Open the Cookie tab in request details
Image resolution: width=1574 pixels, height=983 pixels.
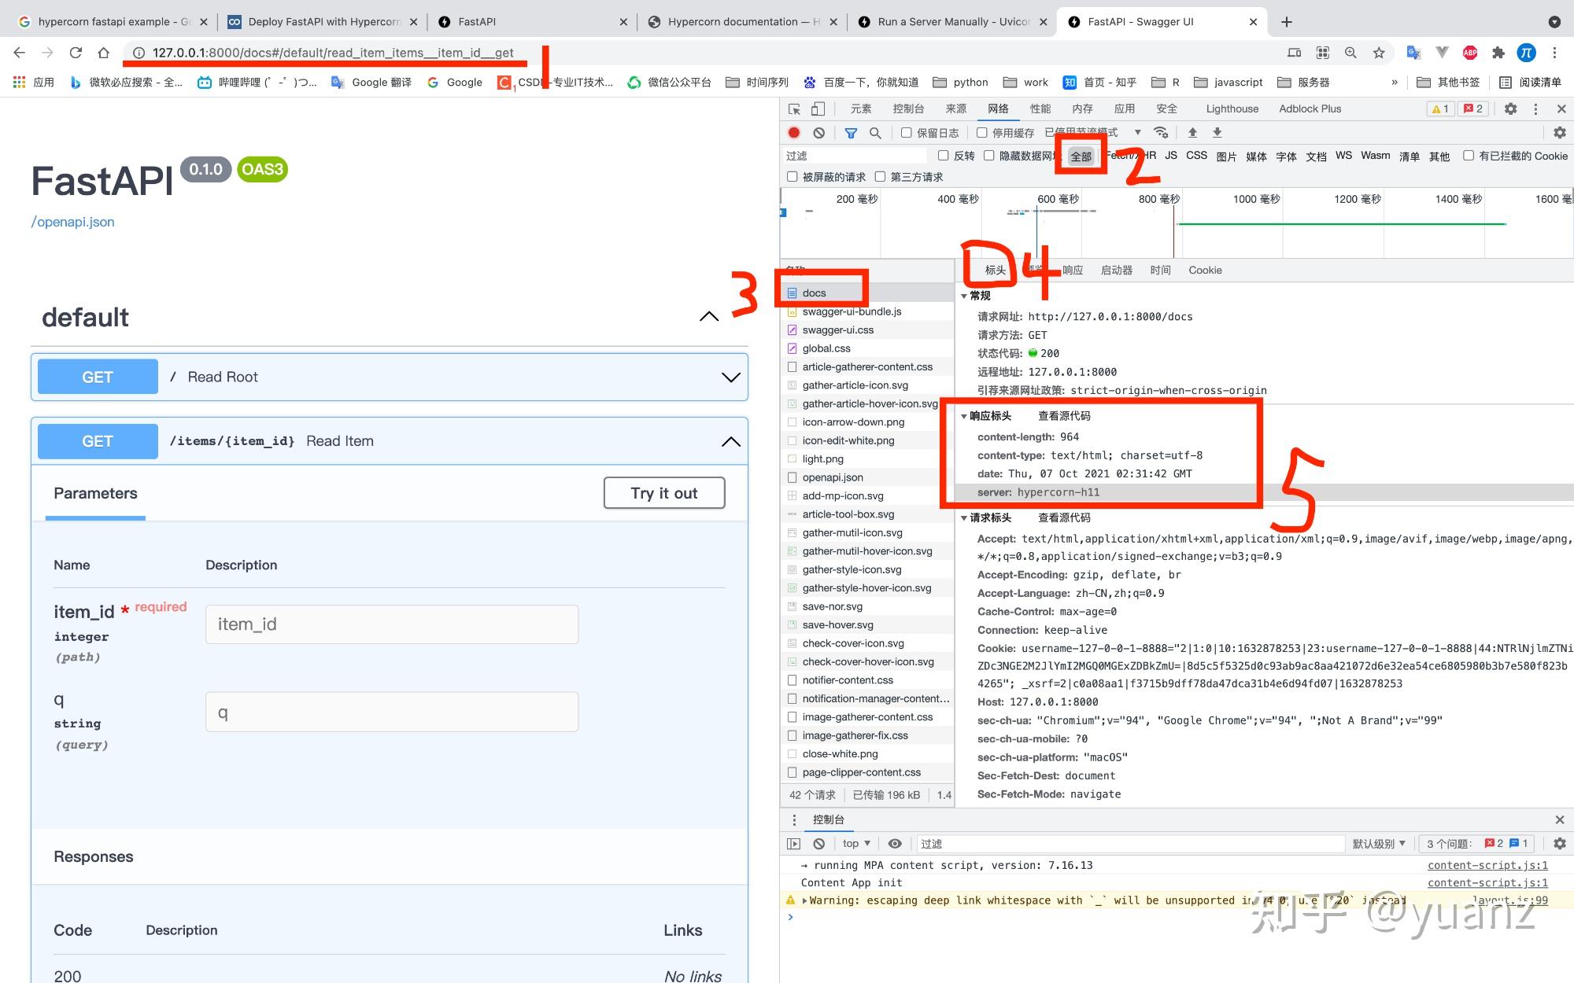[x=1205, y=270]
